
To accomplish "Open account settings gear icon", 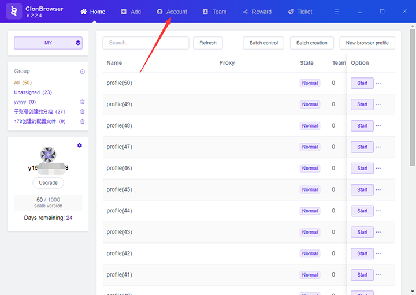I will (80, 145).
